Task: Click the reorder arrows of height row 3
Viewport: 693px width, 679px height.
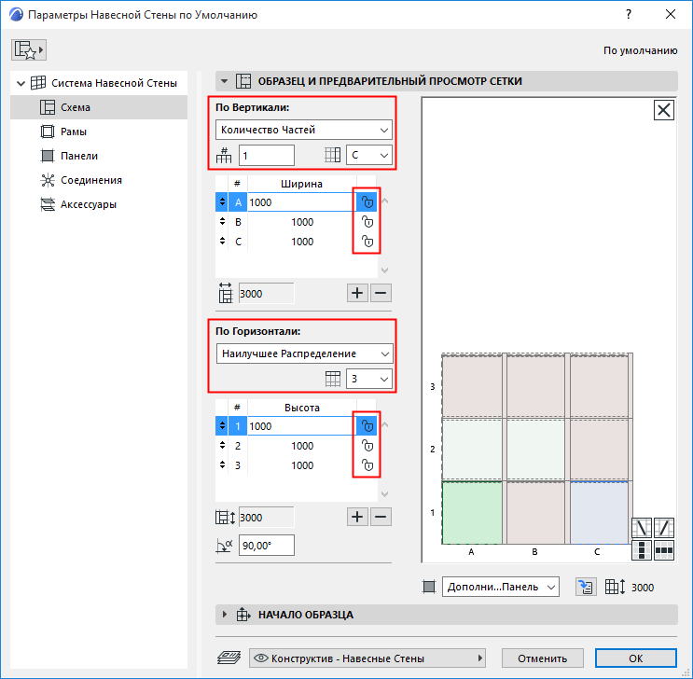Action: [x=222, y=465]
